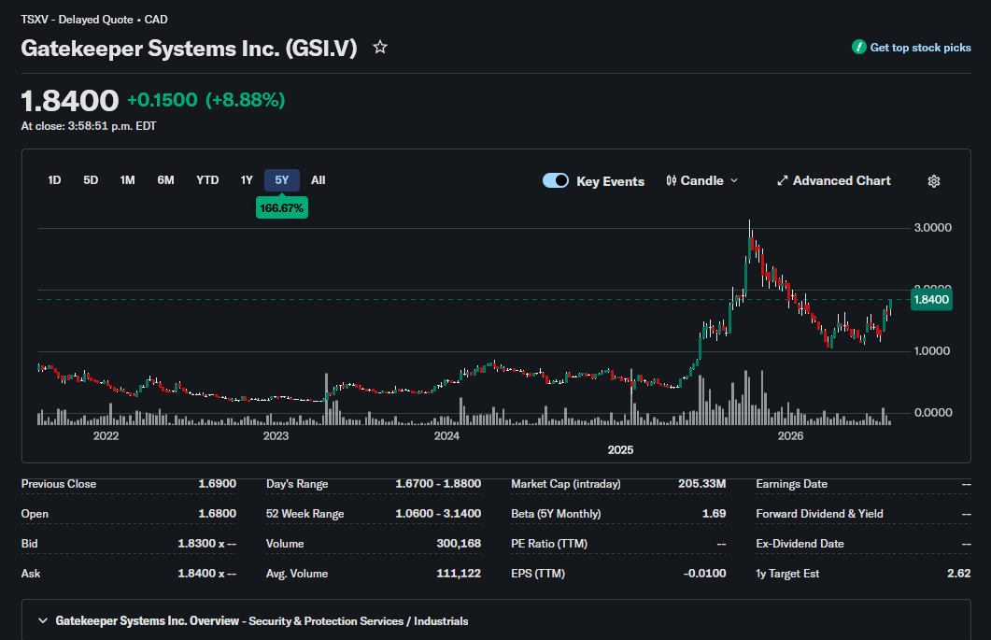Click the Earnings Date label

pyautogui.click(x=791, y=484)
